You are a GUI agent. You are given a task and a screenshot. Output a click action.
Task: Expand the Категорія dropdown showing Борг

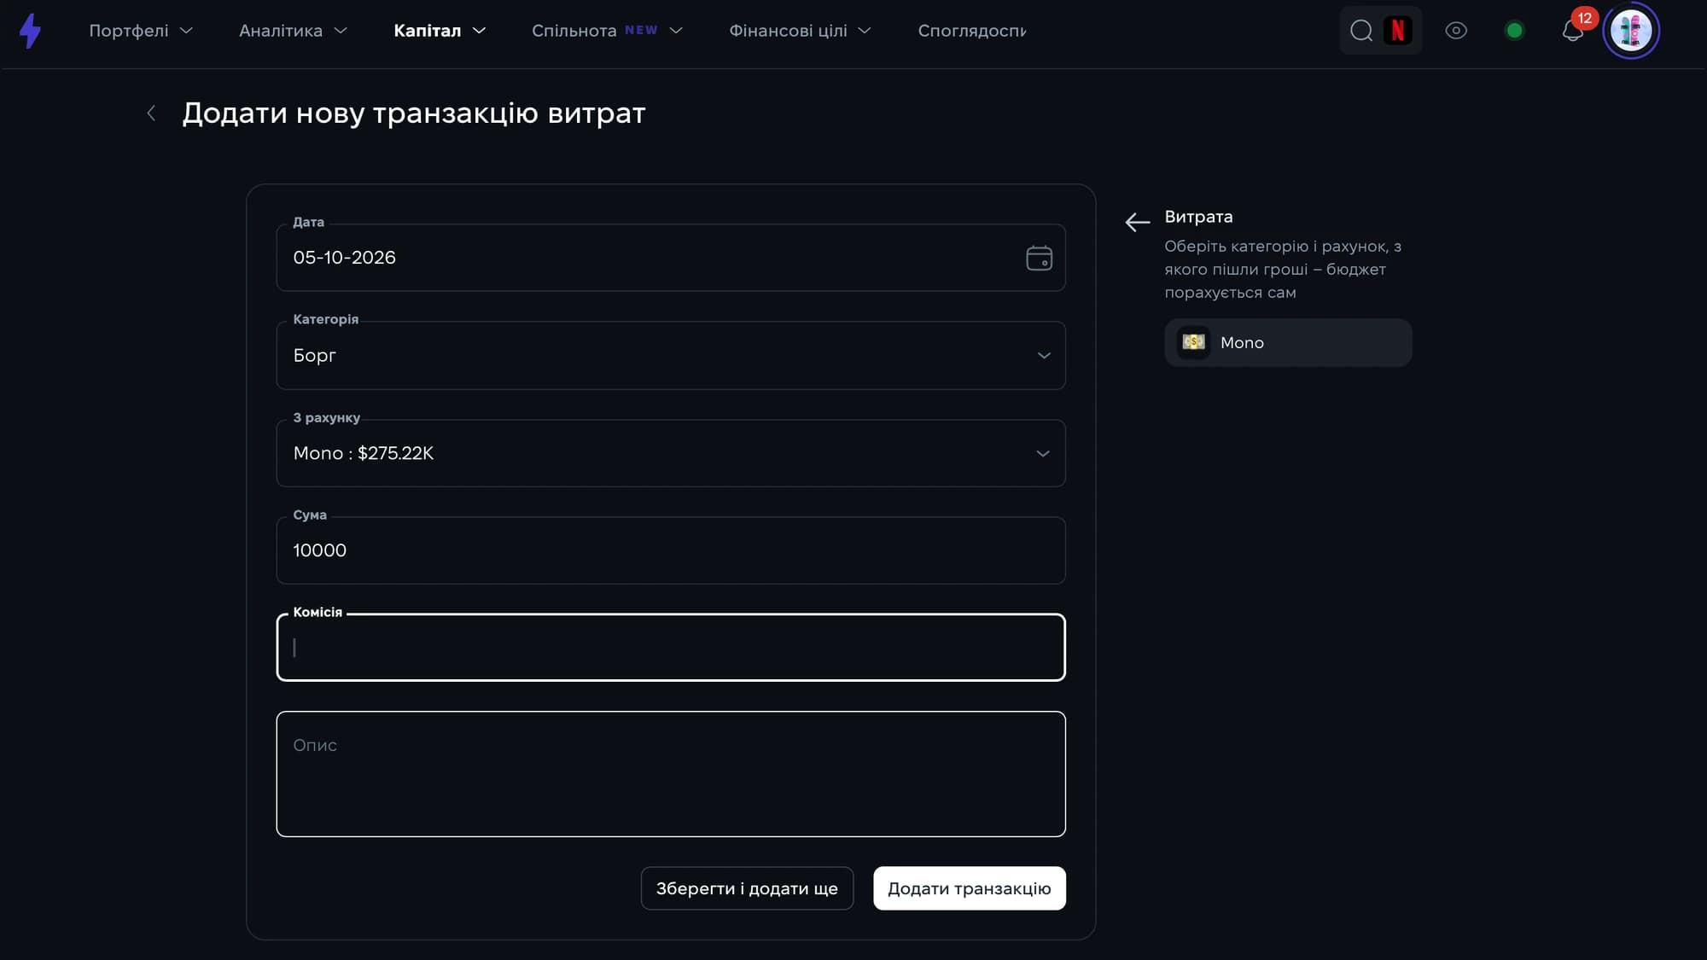(671, 355)
